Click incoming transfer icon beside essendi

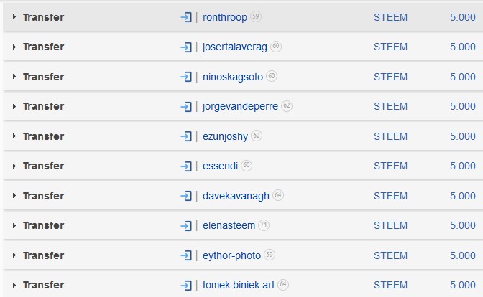coord(186,166)
